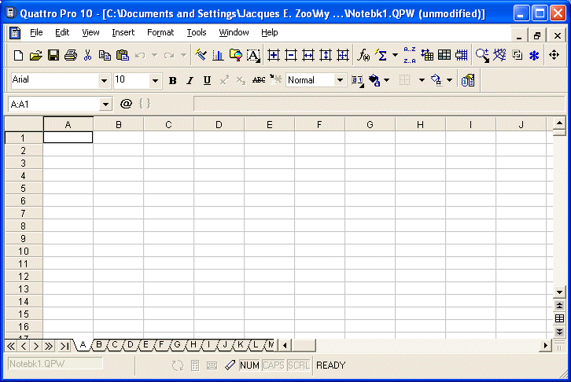This screenshot has width=571, height=382.
Task: Toggle the CAPS indicator in status bar
Action: click(273, 365)
